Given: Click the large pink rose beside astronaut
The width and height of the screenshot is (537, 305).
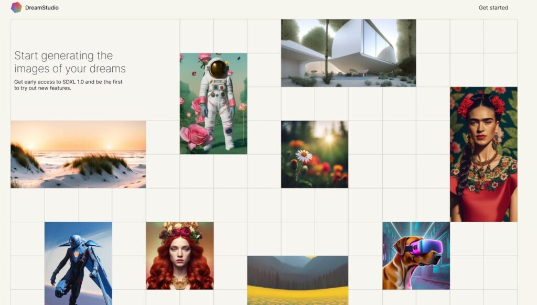Looking at the screenshot, I should point(196,136).
